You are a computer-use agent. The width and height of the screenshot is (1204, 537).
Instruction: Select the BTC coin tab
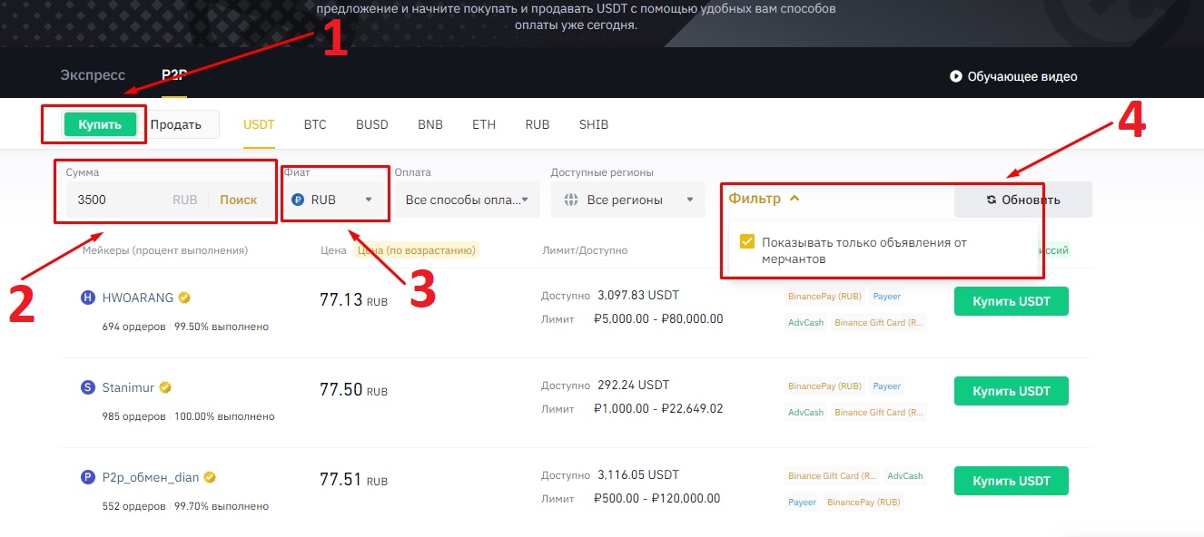tap(315, 124)
